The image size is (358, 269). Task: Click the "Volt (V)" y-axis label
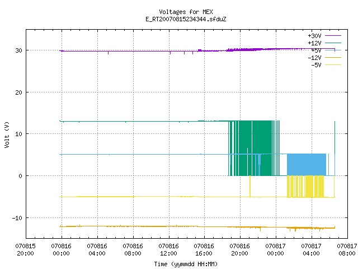(x=7, y=134)
